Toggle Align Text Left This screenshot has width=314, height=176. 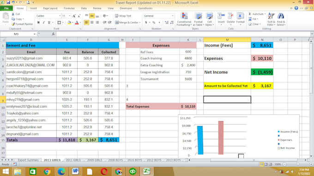coord(86,23)
